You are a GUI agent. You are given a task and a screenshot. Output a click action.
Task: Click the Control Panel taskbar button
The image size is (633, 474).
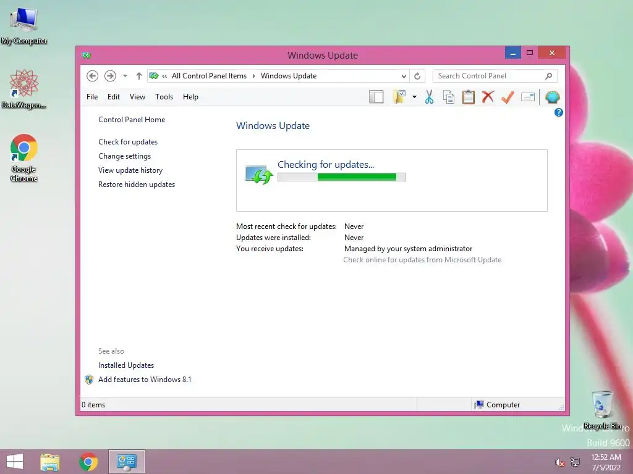point(126,462)
